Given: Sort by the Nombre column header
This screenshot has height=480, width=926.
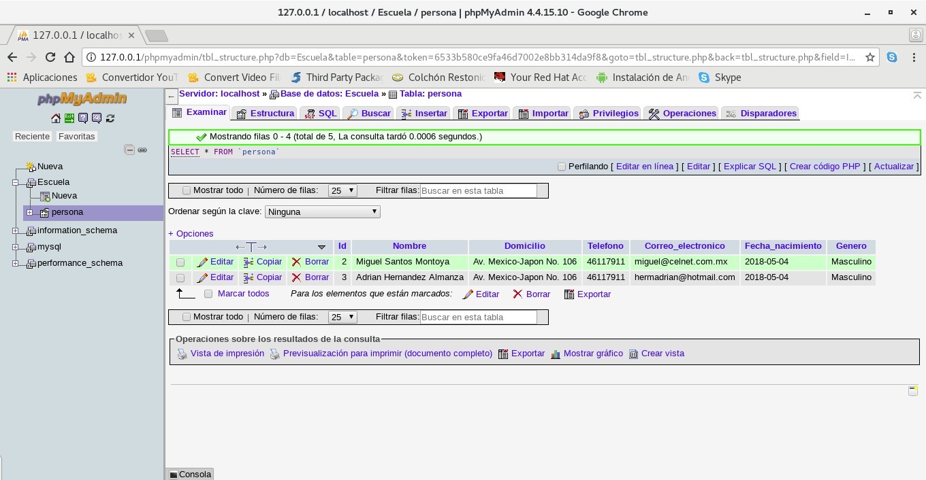Looking at the screenshot, I should 409,246.
